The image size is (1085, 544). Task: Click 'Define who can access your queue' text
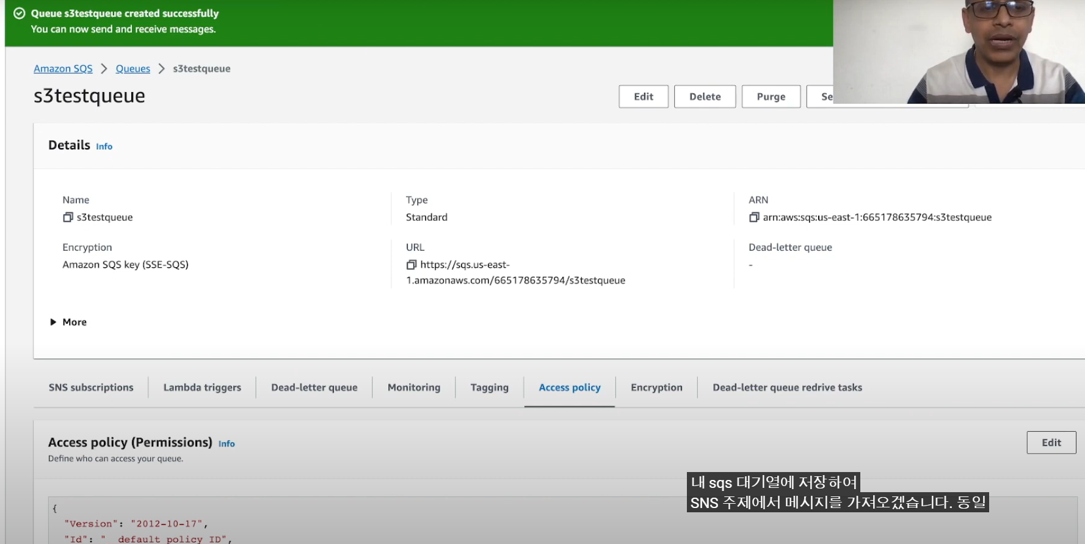pyautogui.click(x=115, y=459)
